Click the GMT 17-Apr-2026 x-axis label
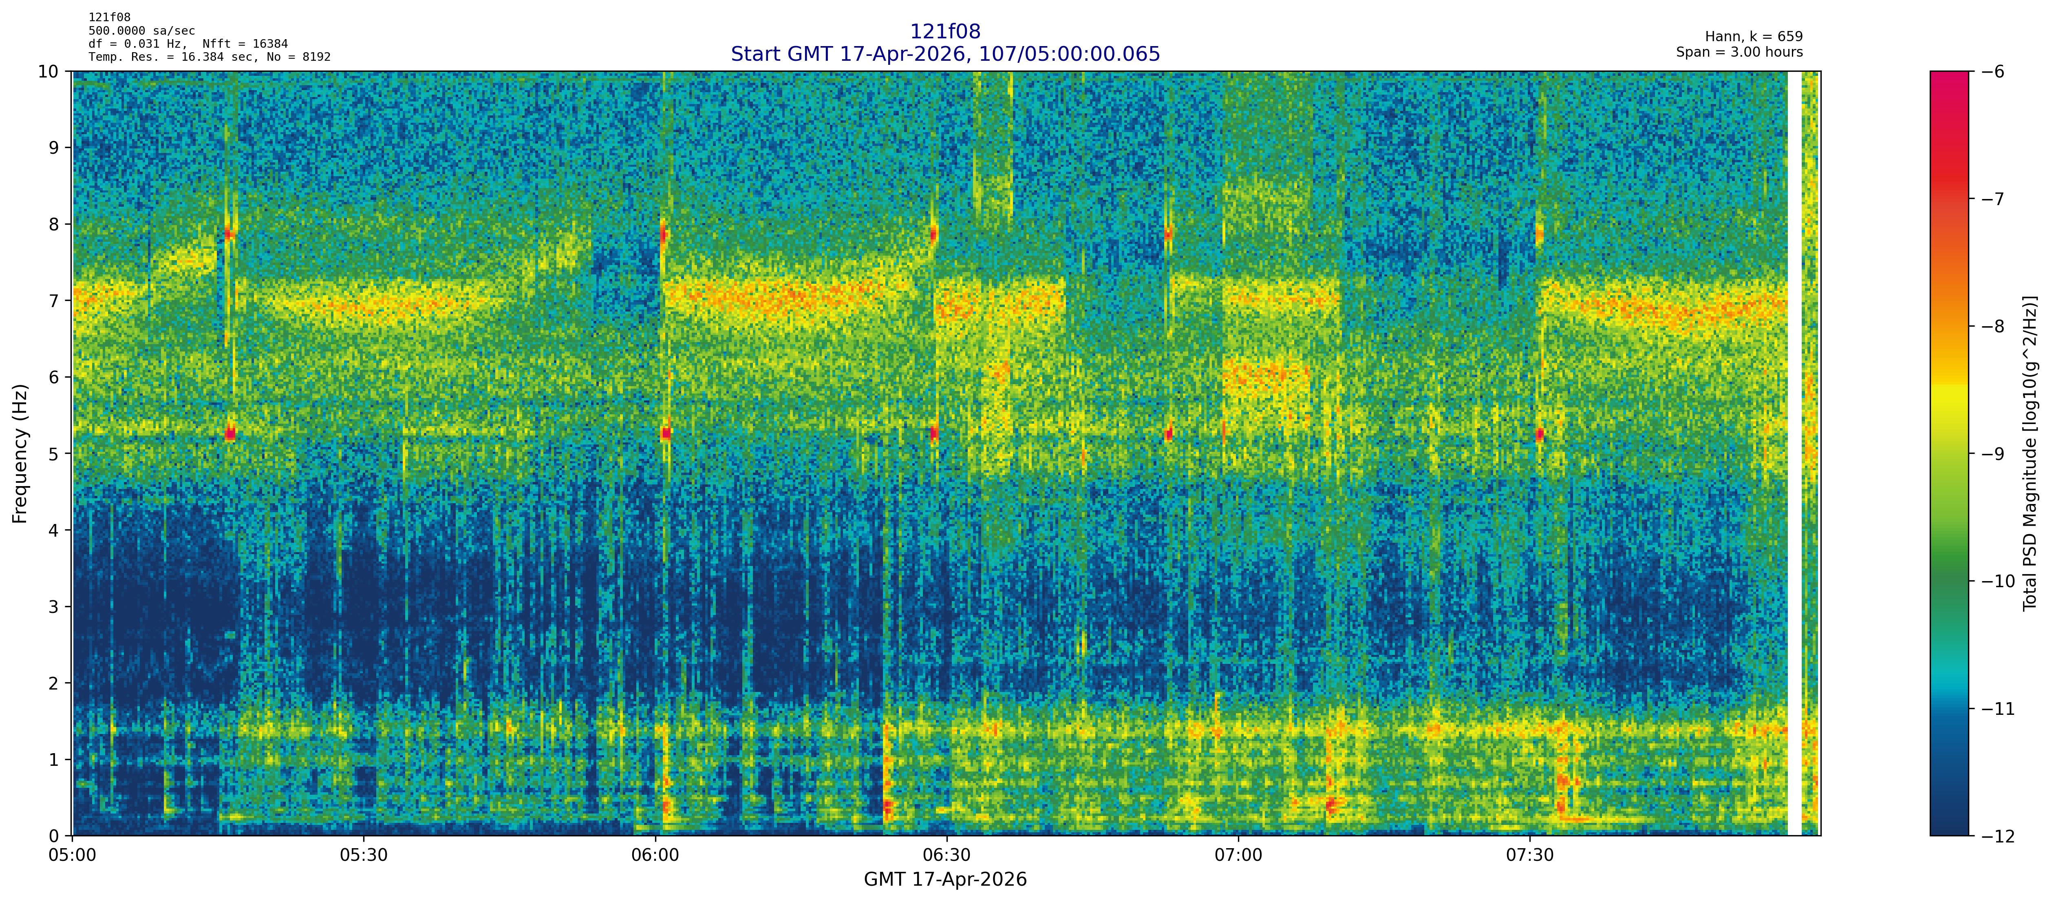Image resolution: width=2052 pixels, height=902 pixels. pyautogui.click(x=945, y=880)
